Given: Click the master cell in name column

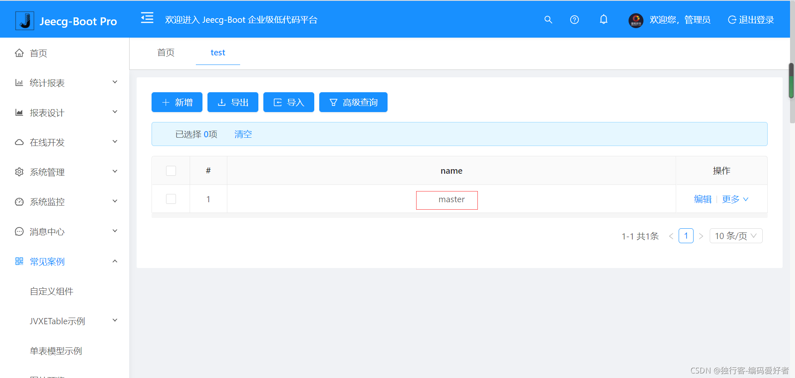Looking at the screenshot, I should click(x=451, y=199).
